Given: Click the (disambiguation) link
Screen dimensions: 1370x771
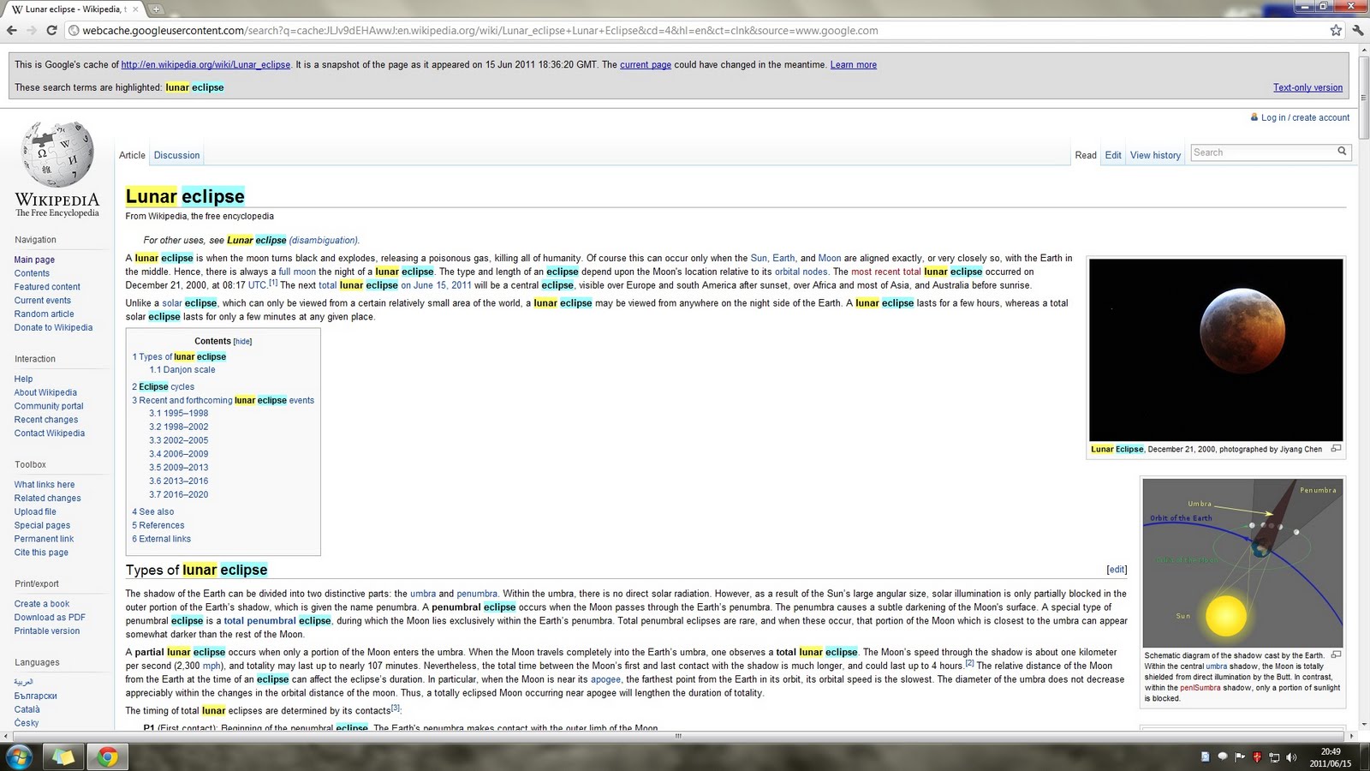Looking at the screenshot, I should click(x=324, y=240).
